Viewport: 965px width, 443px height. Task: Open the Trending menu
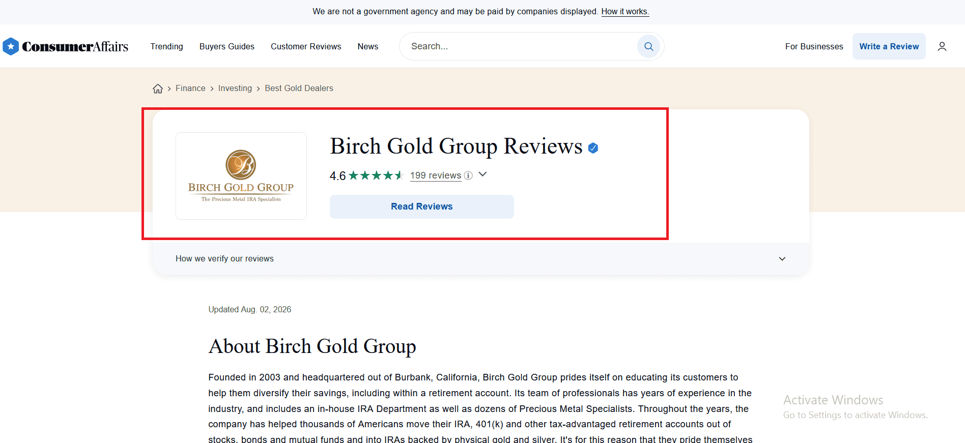click(167, 46)
